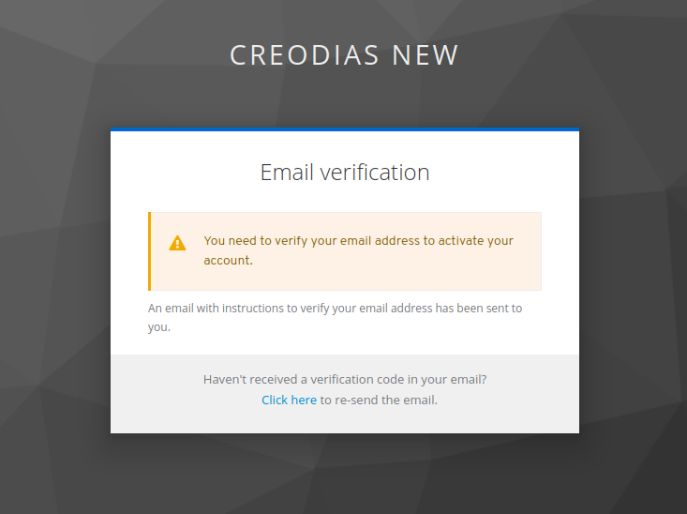The image size is (687, 514).
Task: Click the 'Click here' re-send link
Action: [289, 400]
